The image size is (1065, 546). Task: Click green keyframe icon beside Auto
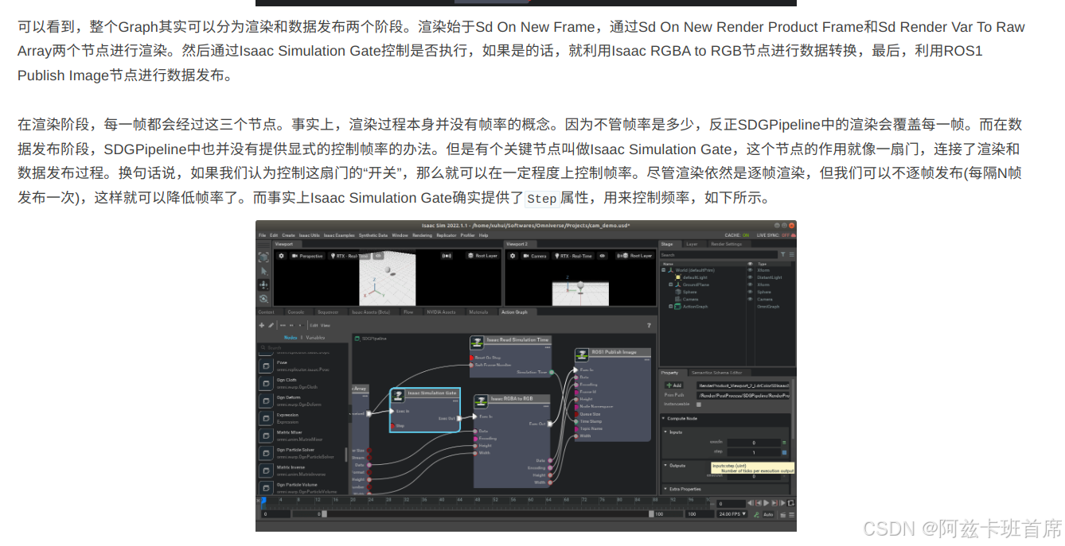[x=756, y=515]
